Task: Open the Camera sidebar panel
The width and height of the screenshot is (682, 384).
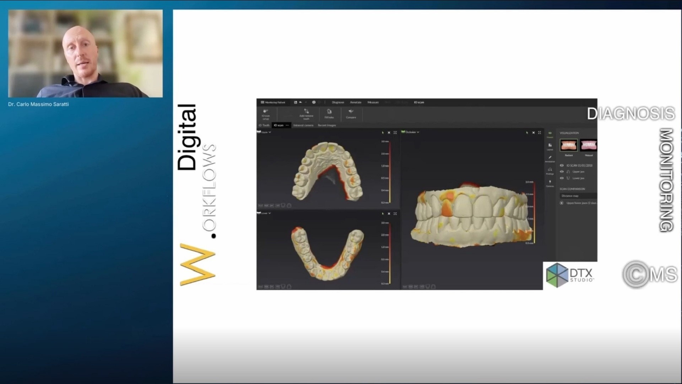Action: click(550, 183)
